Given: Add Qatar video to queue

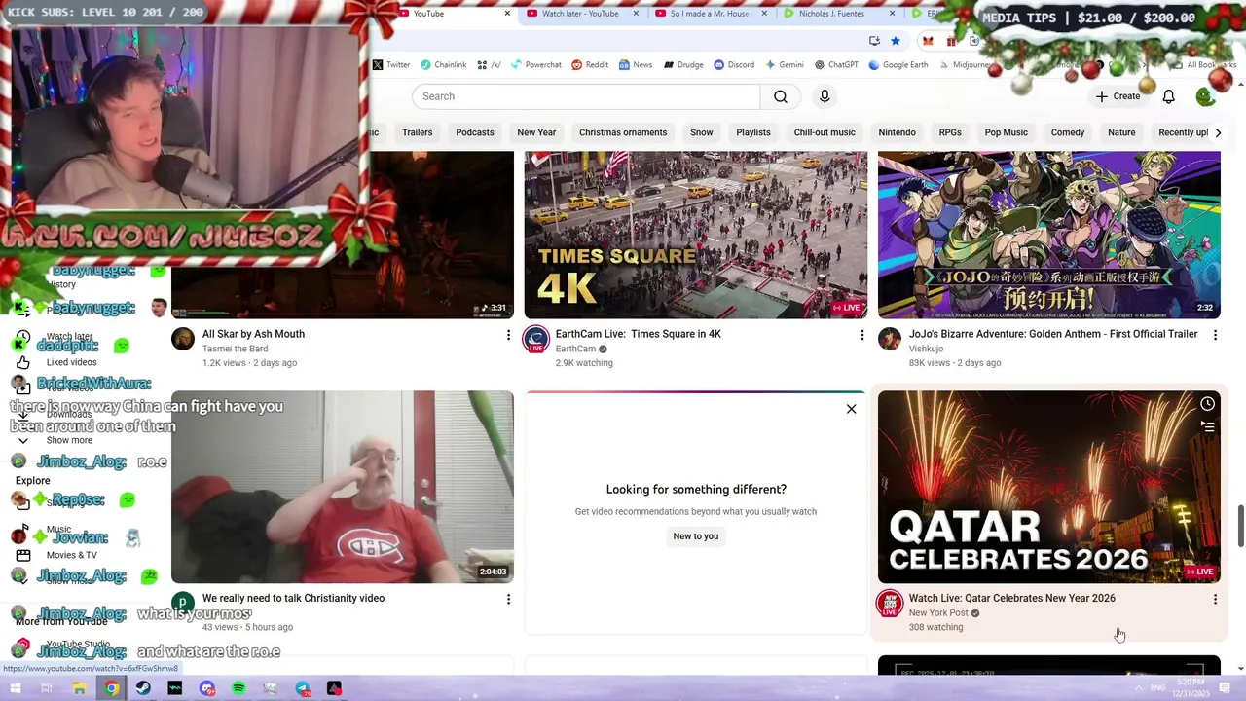Looking at the screenshot, I should [1207, 426].
